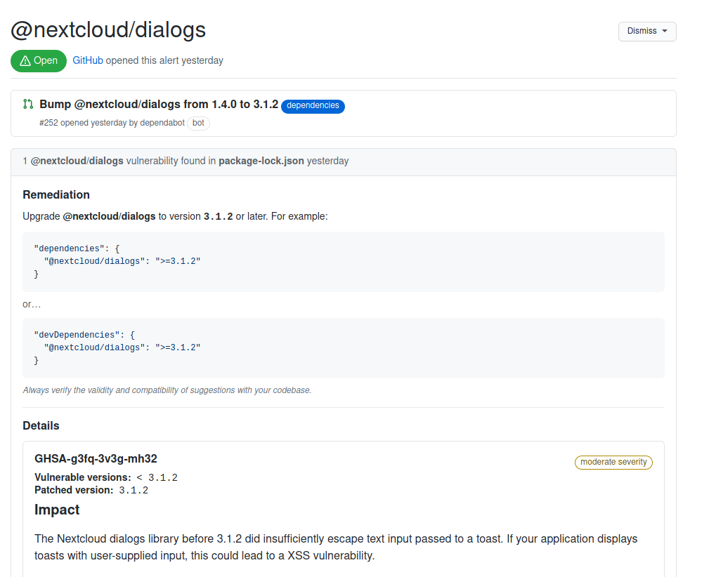
Task: Open the GitHub link in alert header
Action: (x=87, y=60)
